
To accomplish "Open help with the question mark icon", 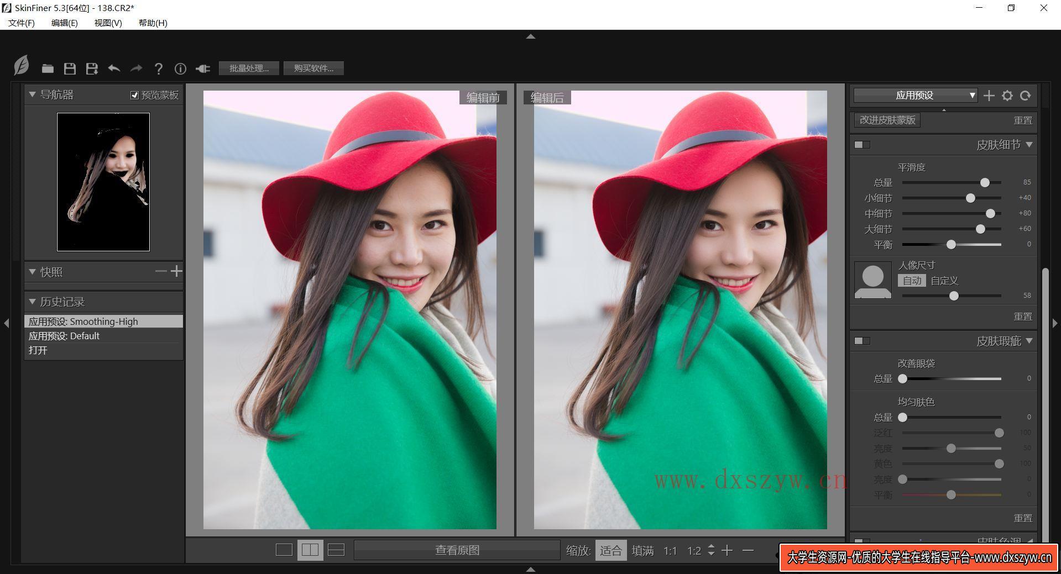I will click(x=158, y=69).
